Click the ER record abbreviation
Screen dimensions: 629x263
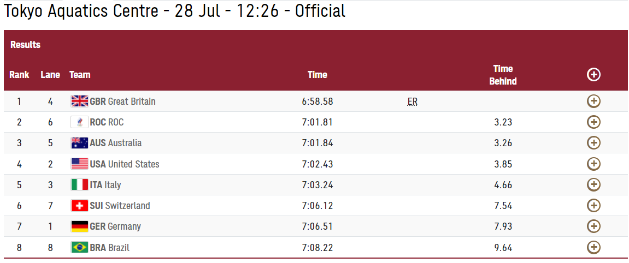click(x=412, y=101)
